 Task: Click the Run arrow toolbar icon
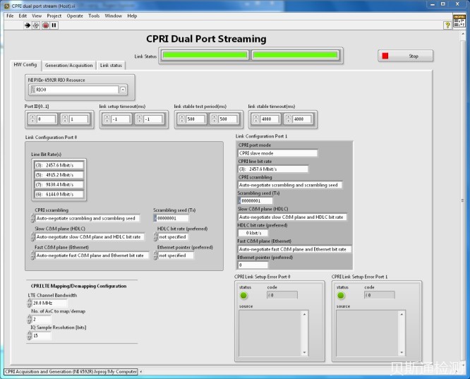(28, 25)
